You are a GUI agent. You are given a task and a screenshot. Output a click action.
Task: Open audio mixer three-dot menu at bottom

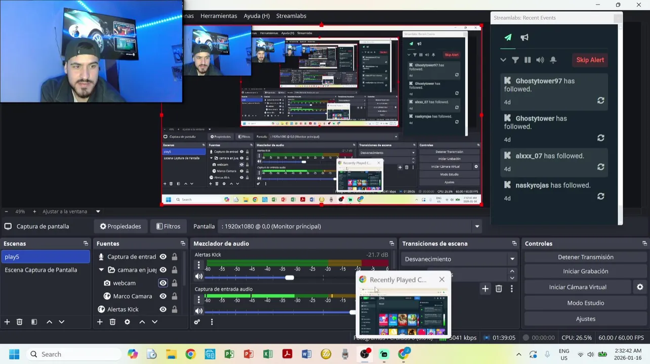point(212,322)
